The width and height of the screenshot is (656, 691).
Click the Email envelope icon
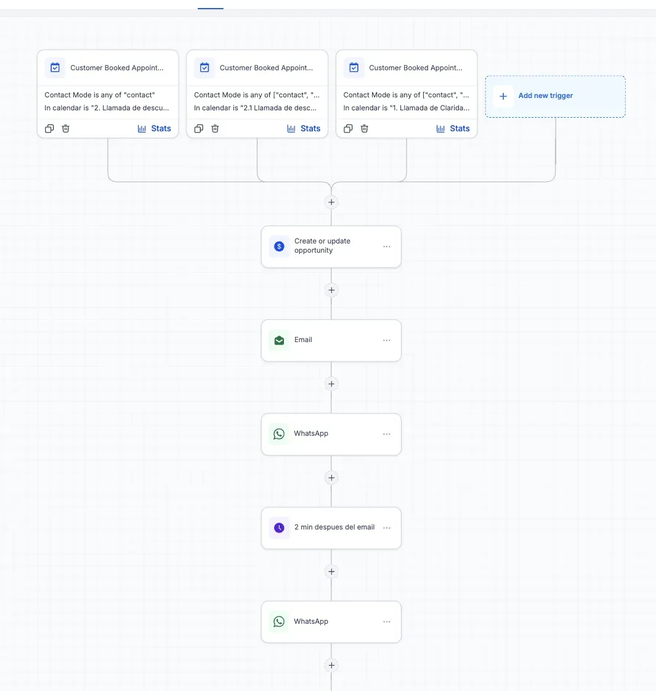(279, 340)
